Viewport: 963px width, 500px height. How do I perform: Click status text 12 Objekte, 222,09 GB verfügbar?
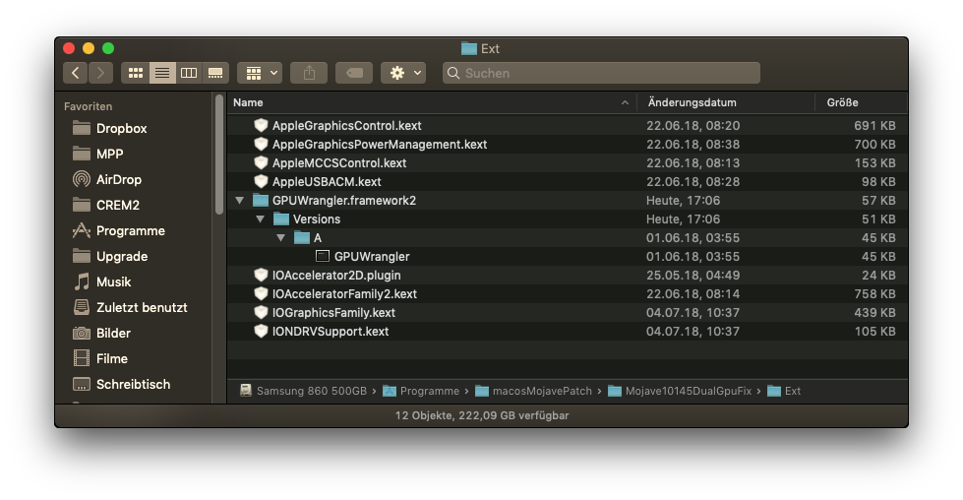point(482,415)
